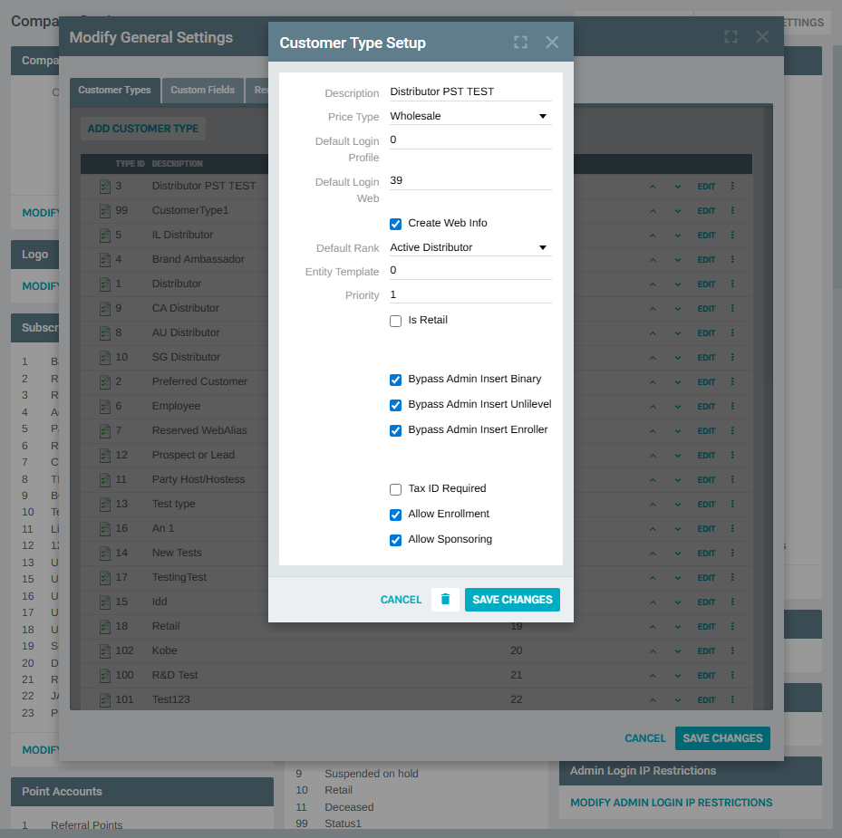Click row icon for Distributor PST TEST
Screen dimensions: 842x838
[105, 187]
